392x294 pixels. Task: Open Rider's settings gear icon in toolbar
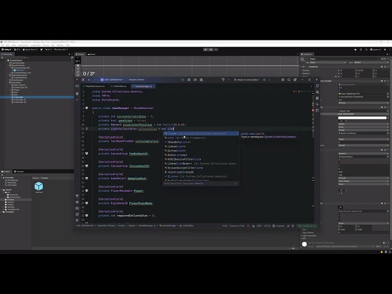[x=283, y=80]
